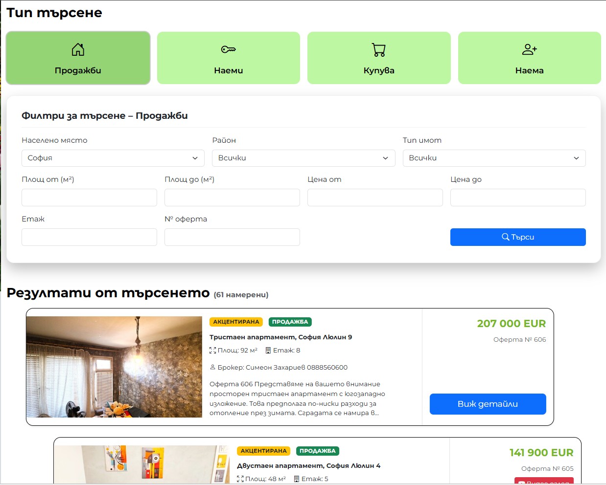
Task: Switch to the Купува search type
Action: pyautogui.click(x=379, y=58)
